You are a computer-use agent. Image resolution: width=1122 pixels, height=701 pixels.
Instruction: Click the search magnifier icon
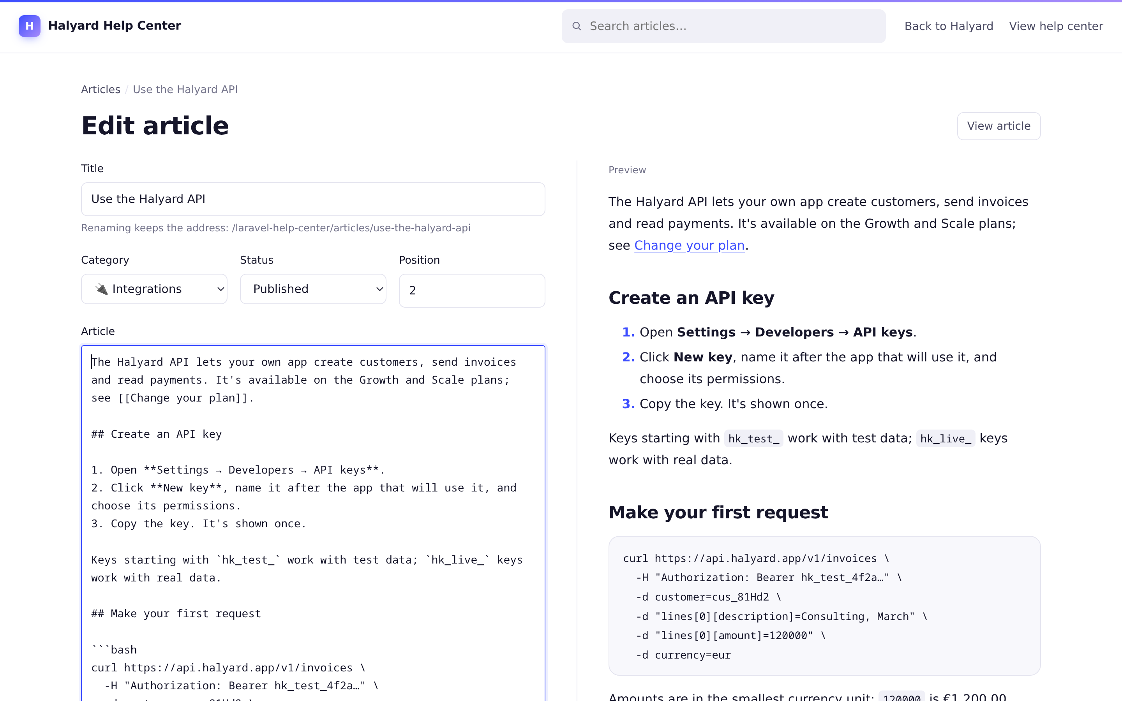576,26
